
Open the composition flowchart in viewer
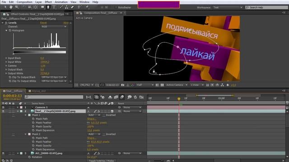(222, 85)
